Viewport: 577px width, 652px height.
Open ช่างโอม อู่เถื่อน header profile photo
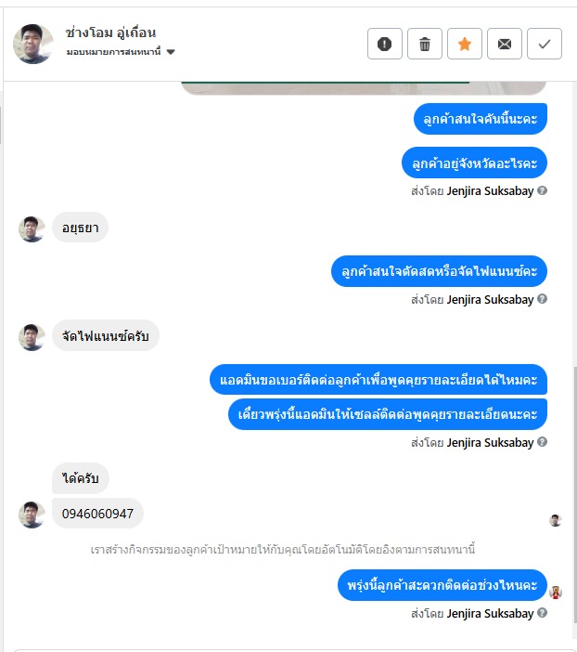33,44
